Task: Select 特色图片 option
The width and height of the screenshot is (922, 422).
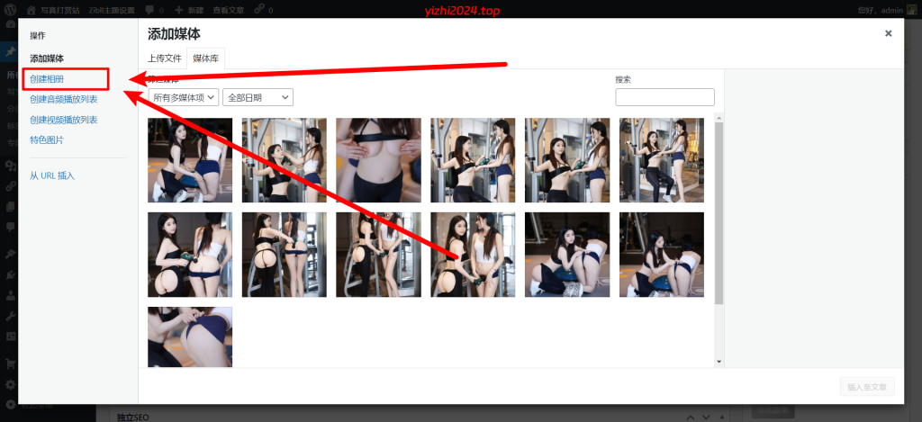Action: click(47, 140)
